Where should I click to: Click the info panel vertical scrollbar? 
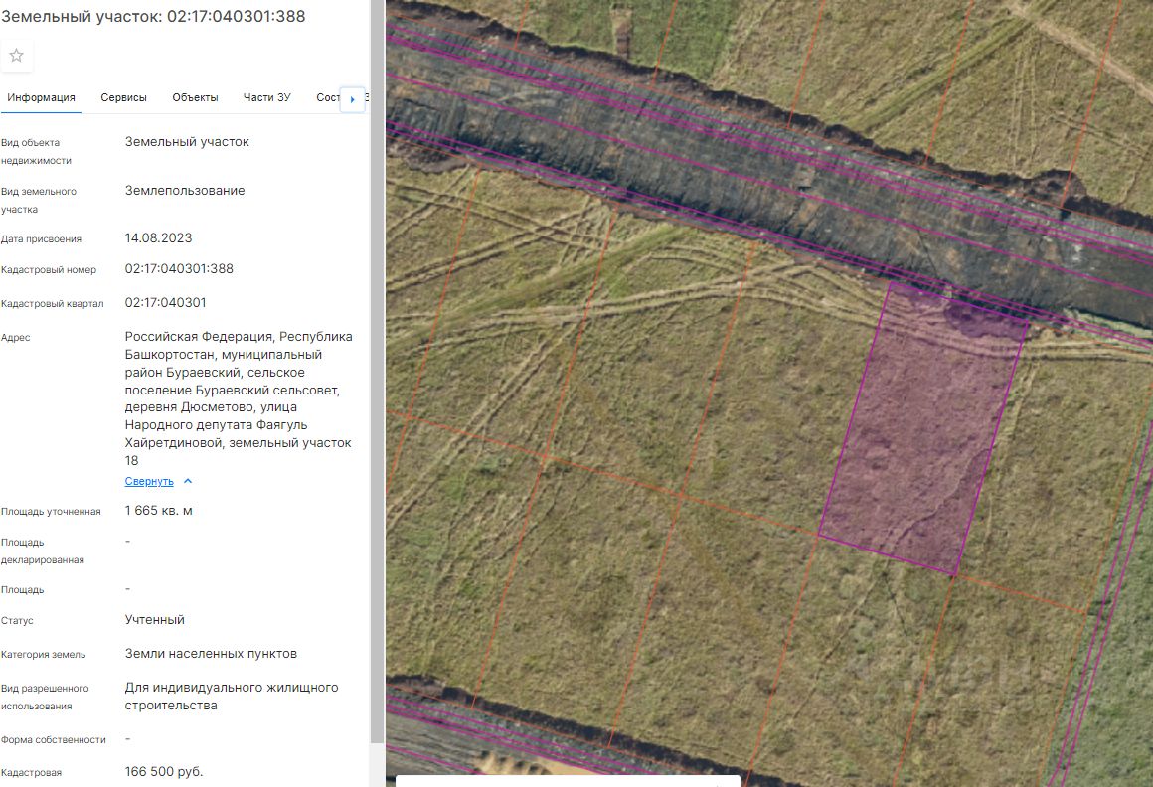coord(377,371)
